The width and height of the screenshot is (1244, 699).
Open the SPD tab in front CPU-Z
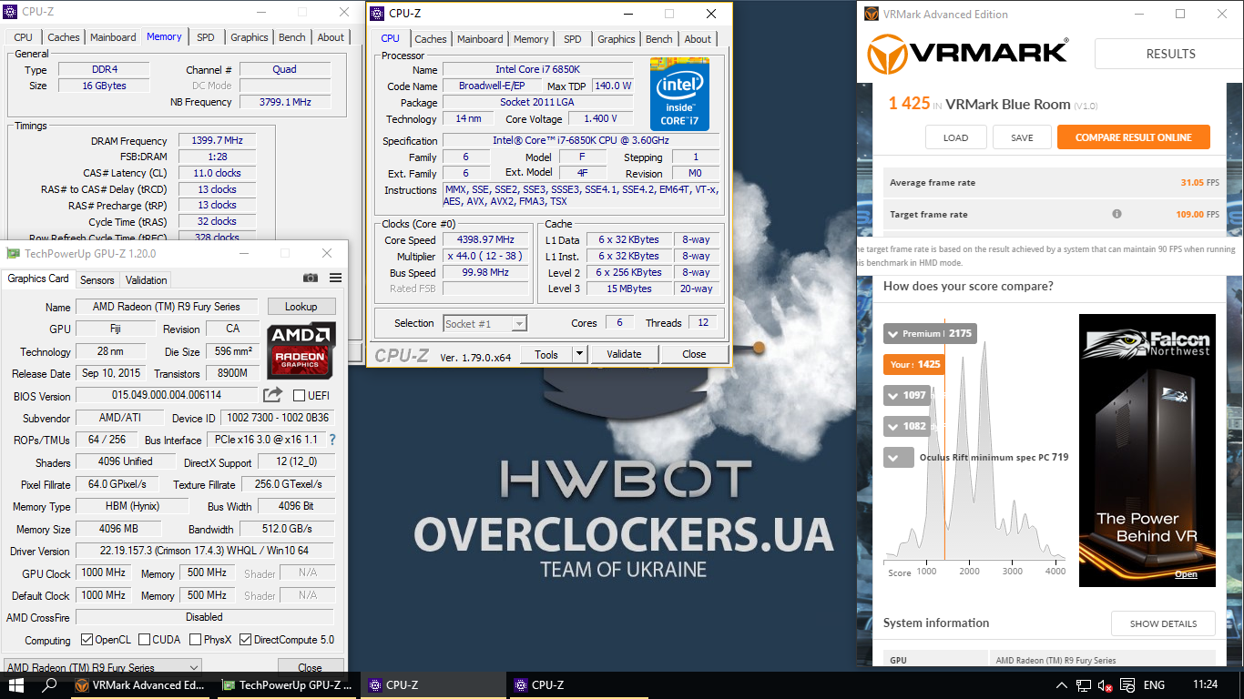[x=572, y=39]
